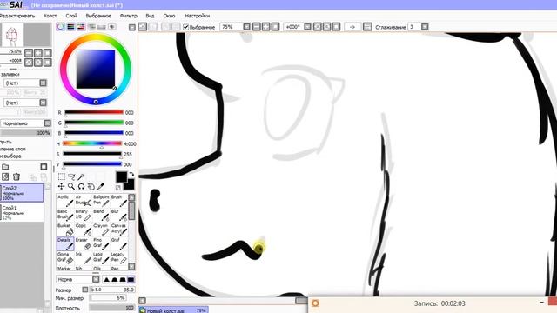Open the Нормально blending mode dropdown
The image size is (557, 313).
(48, 123)
